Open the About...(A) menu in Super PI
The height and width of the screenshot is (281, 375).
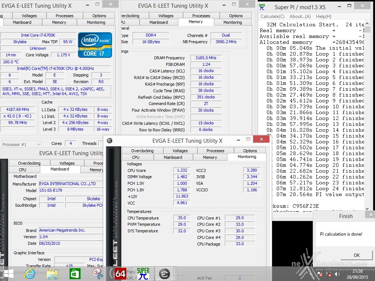coord(300,16)
